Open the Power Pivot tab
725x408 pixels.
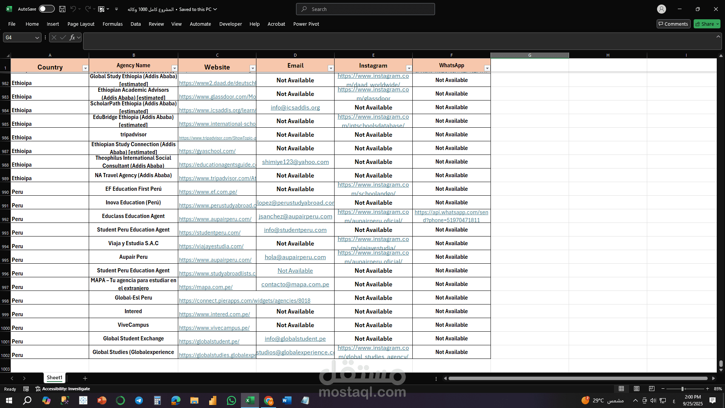coord(306,24)
